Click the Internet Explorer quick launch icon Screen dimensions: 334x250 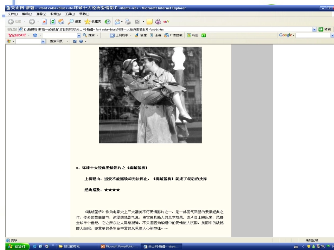pyautogui.click(x=34, y=246)
